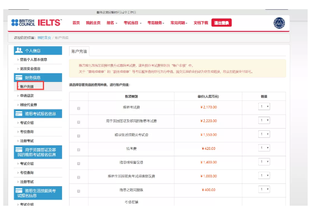Image resolution: width=312 pixels, height=216 pixels.
Task: Click the ¥1,400.00 price
Action: (209, 162)
